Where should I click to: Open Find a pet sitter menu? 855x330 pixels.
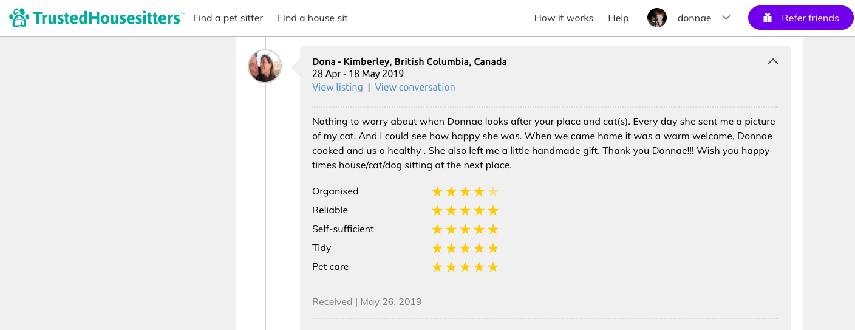click(228, 18)
